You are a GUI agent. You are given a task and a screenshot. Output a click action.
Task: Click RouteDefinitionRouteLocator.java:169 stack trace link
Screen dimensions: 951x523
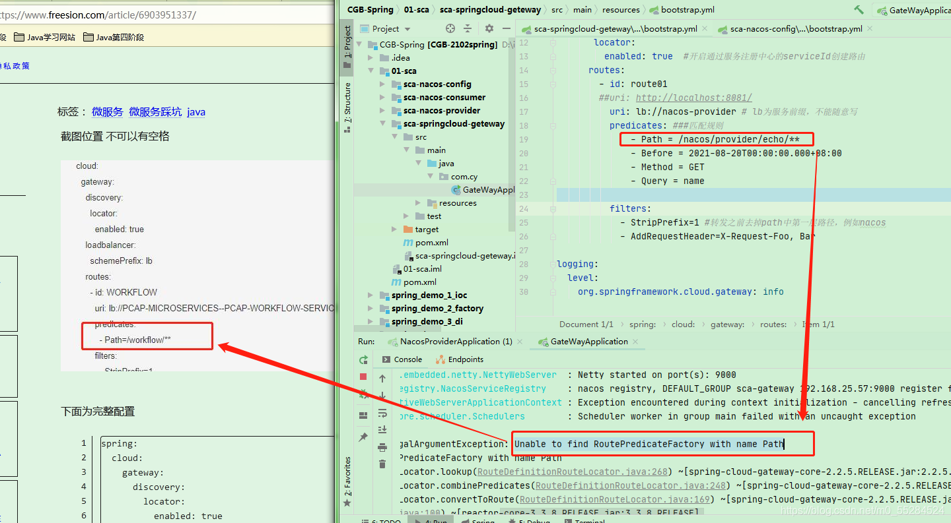616,499
